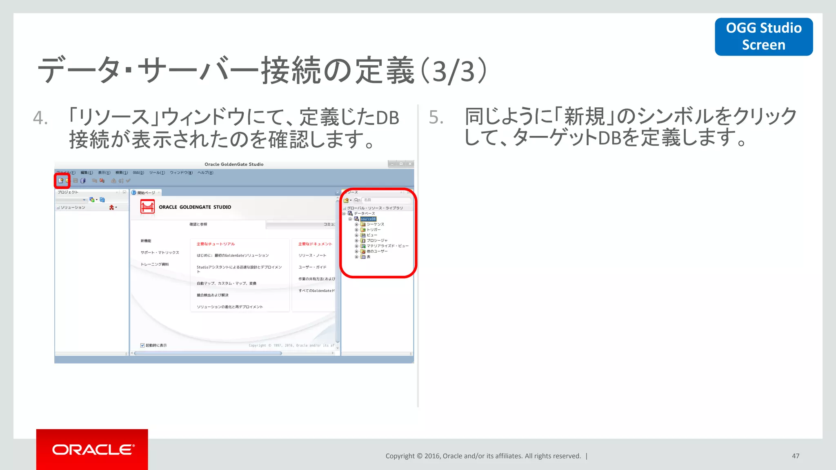Open the 編集(E) menu
This screenshot has width=836, height=470.
(x=87, y=173)
